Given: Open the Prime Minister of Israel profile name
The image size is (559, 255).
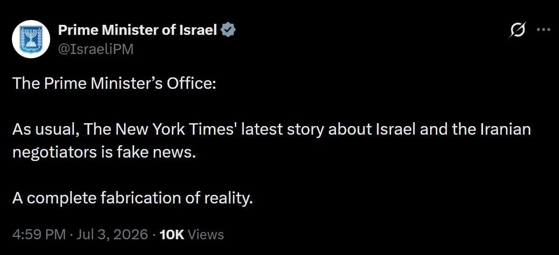Looking at the screenshot, I should pos(137,31).
